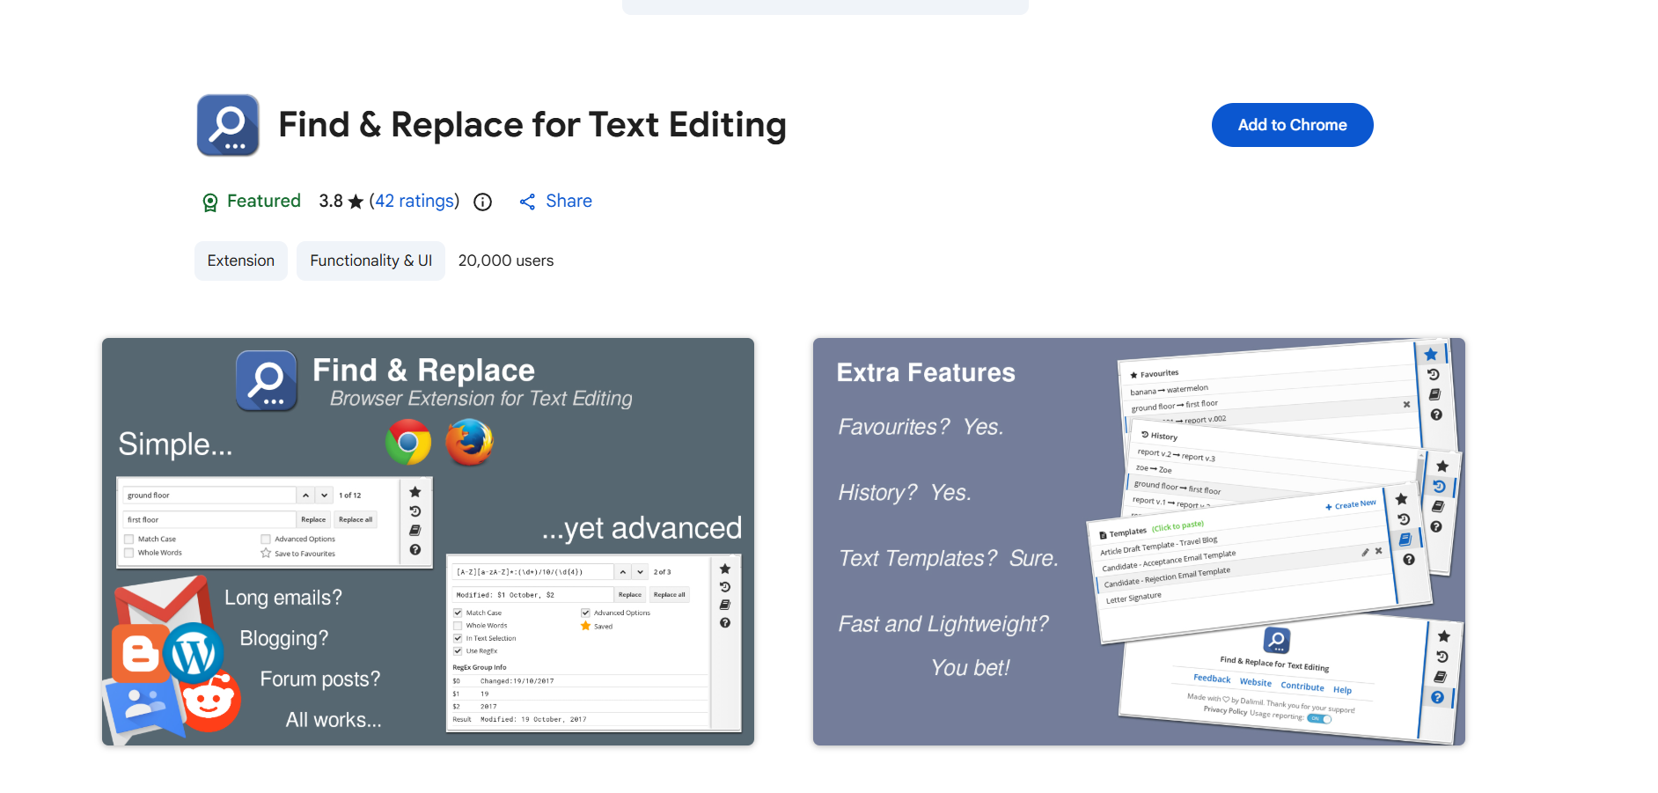Select the Extension category chip

point(241,261)
